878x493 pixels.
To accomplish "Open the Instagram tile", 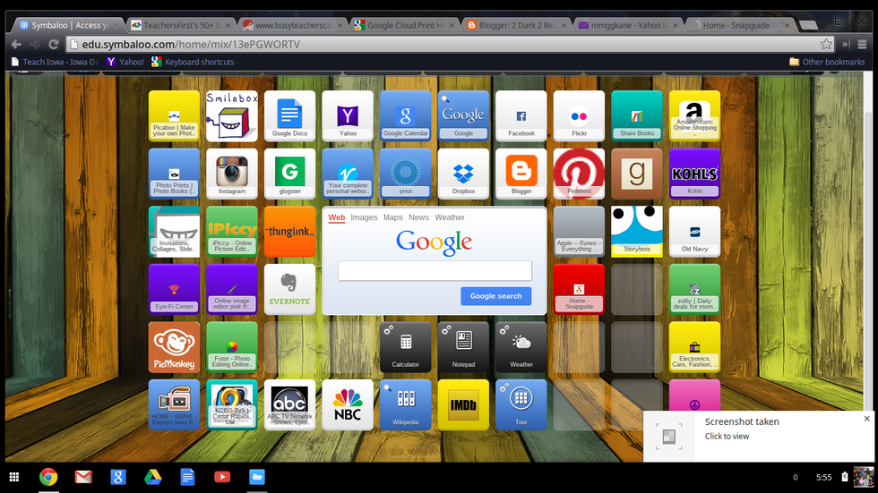I will coord(232,174).
